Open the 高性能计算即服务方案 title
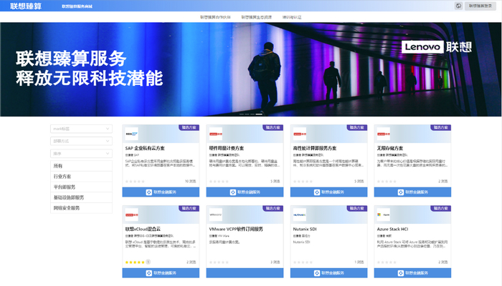Screen dimensions: 502x286 pyautogui.click(x=315, y=148)
